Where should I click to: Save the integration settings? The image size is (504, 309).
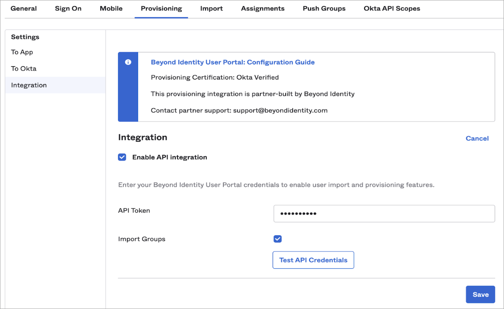480,295
